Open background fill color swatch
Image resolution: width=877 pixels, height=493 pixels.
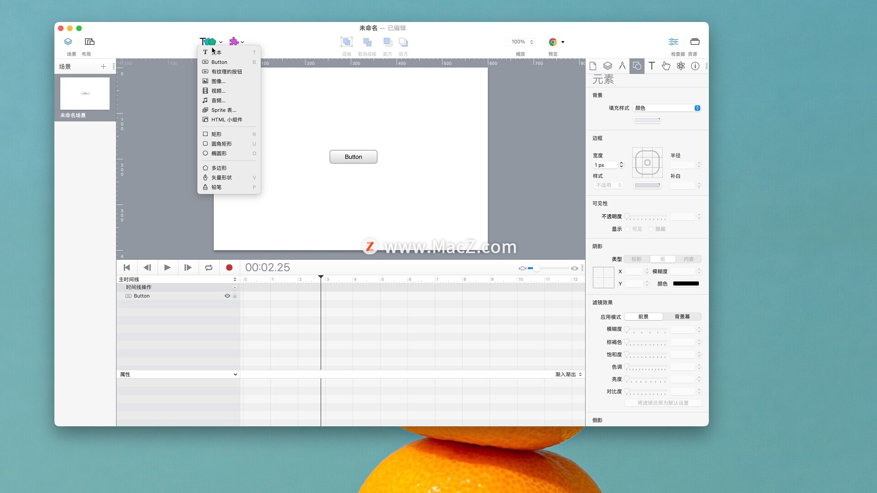(x=647, y=120)
